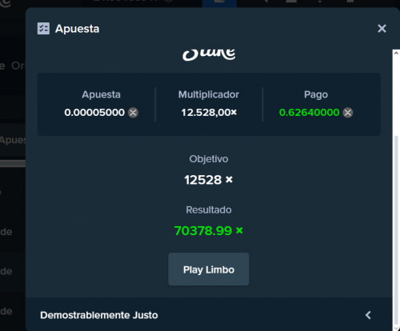Expand the Demostrablemente Justo section
The height and width of the screenshot is (331, 400).
[209, 315]
